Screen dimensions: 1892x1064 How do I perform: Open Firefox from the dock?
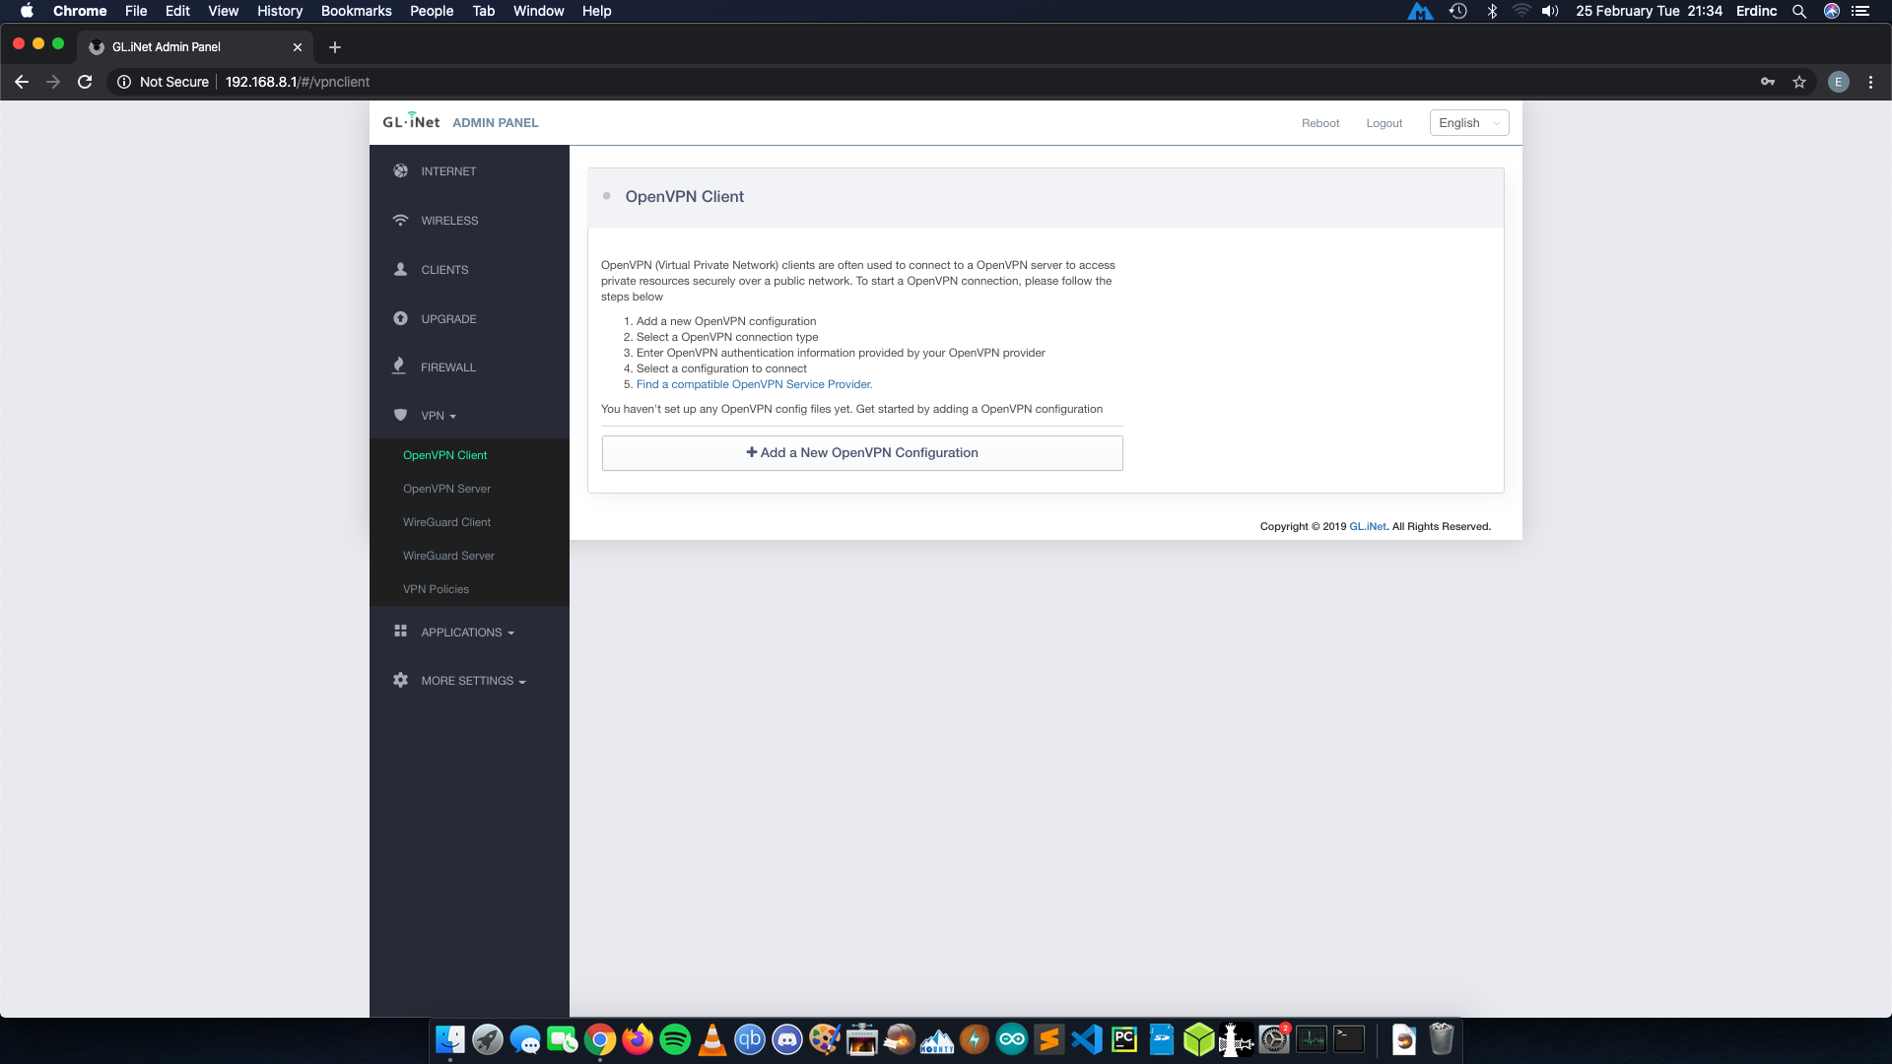[638, 1039]
